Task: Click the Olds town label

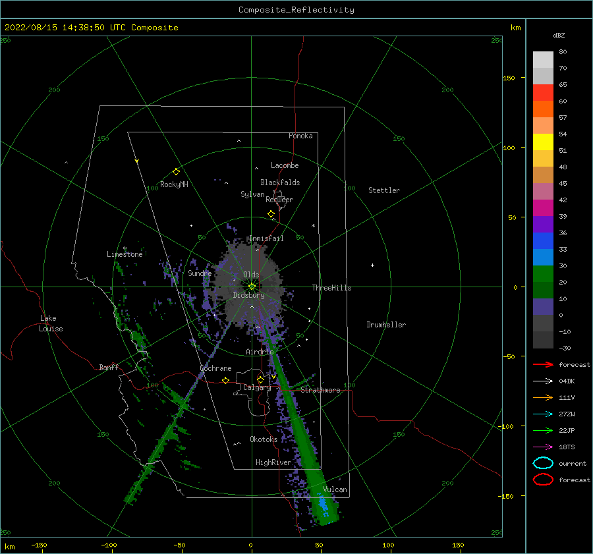Action: click(x=251, y=275)
